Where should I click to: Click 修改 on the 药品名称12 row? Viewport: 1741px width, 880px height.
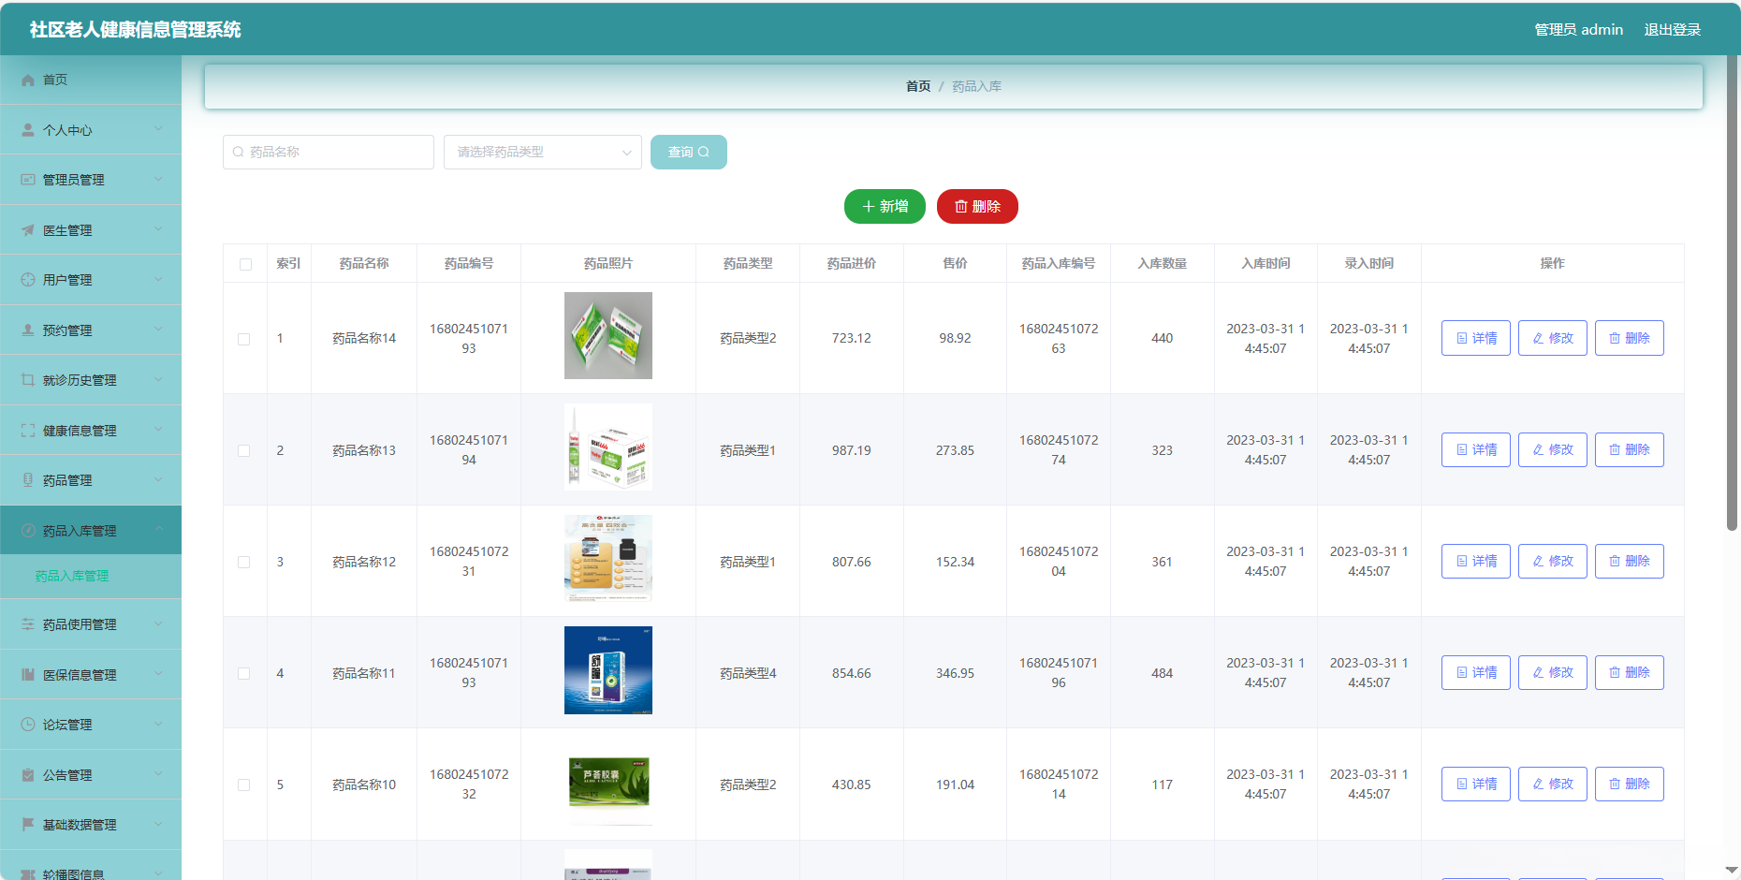1552,561
